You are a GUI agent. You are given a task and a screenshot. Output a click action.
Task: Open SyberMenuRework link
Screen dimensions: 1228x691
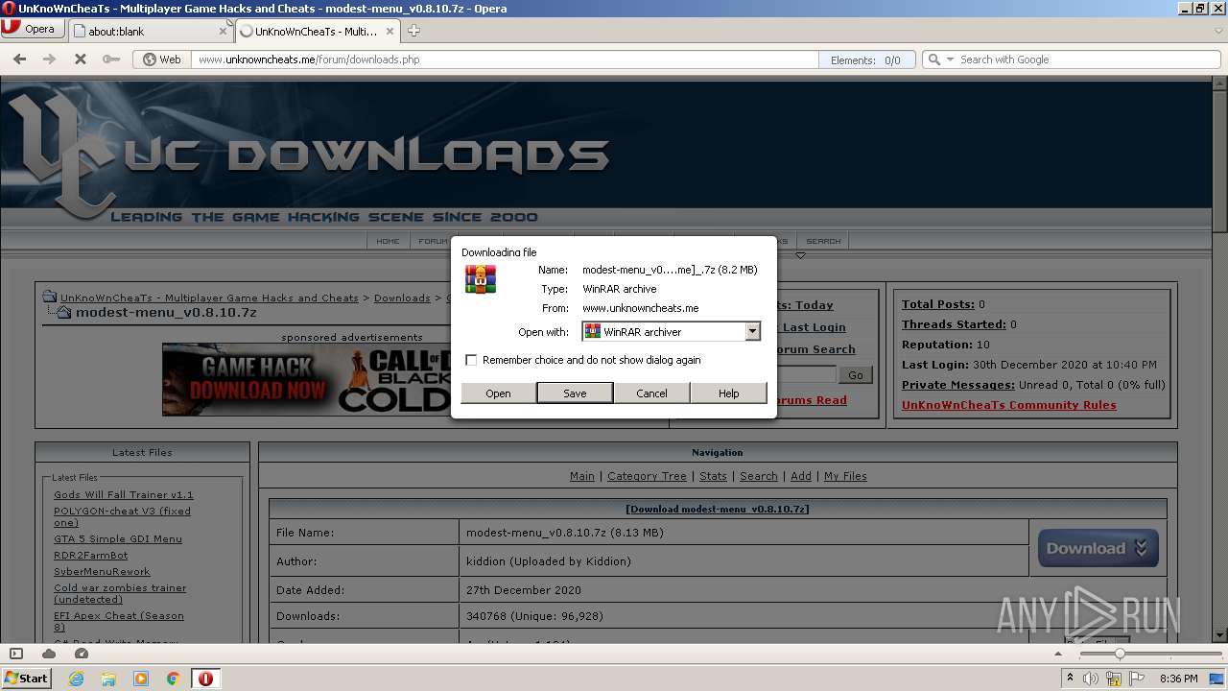click(x=102, y=572)
